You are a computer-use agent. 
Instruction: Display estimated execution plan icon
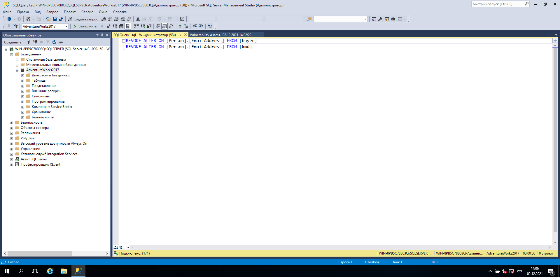[115, 26]
